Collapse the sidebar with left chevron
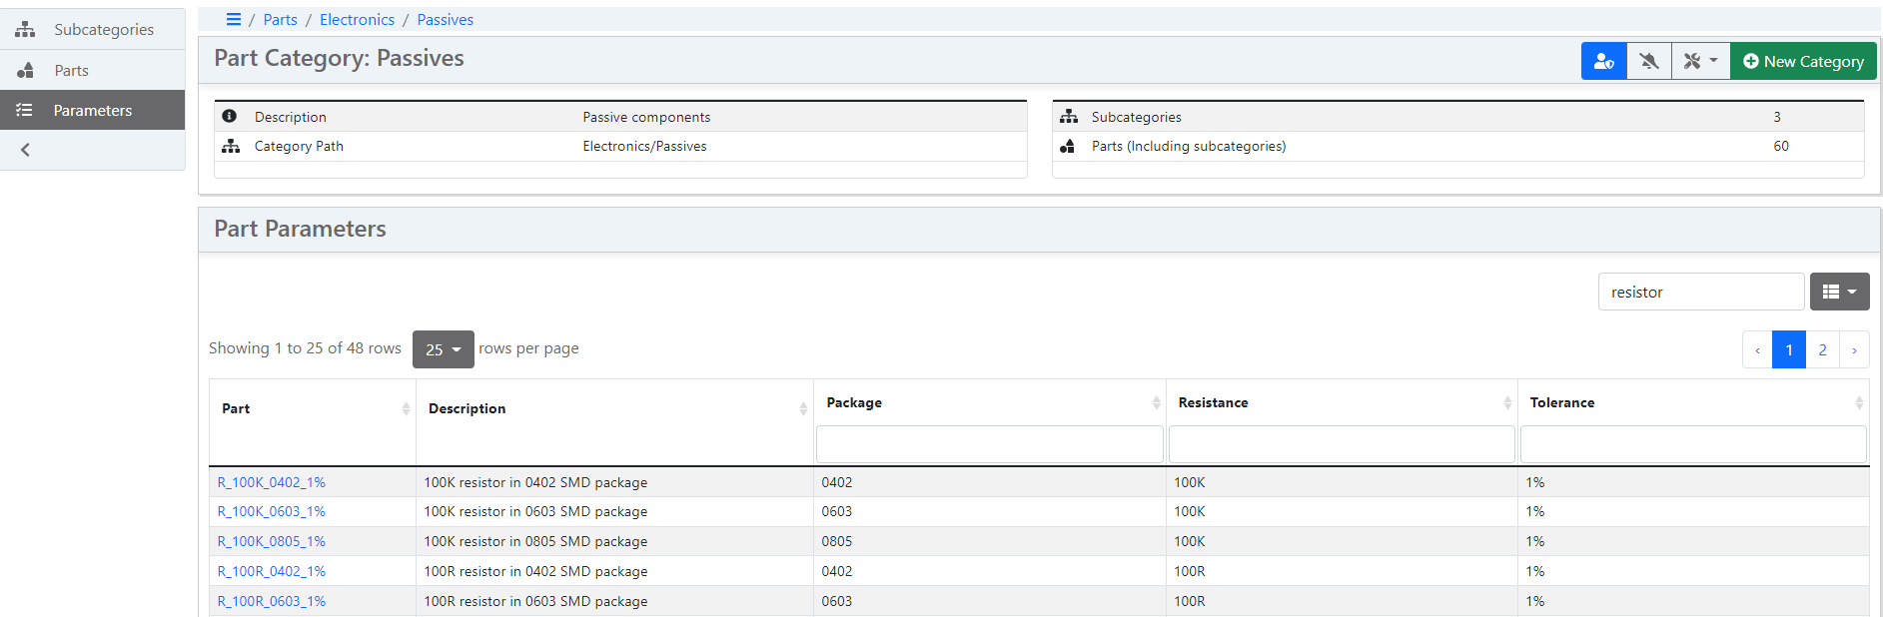Viewport: 1883px width, 617px height. pyautogui.click(x=26, y=150)
